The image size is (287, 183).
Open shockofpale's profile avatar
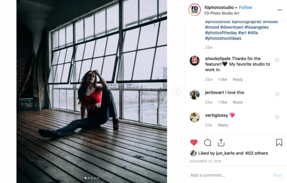click(195, 61)
